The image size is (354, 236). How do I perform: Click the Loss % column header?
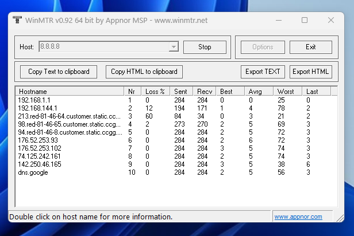point(155,92)
